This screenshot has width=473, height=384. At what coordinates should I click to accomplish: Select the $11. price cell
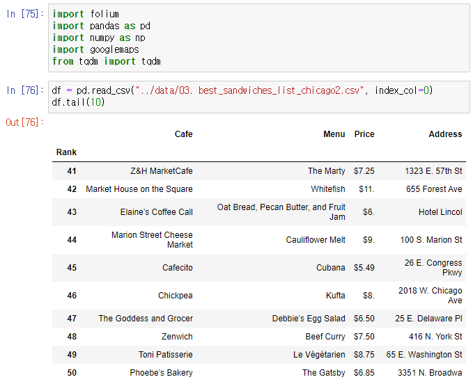tap(367, 189)
